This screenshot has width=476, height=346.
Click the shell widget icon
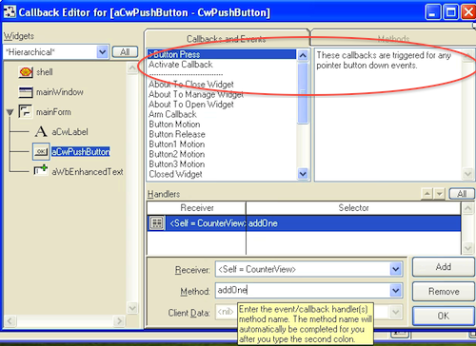coord(26,72)
